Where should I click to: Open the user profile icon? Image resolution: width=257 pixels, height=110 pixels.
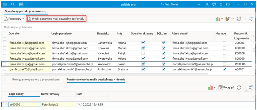(207, 4)
